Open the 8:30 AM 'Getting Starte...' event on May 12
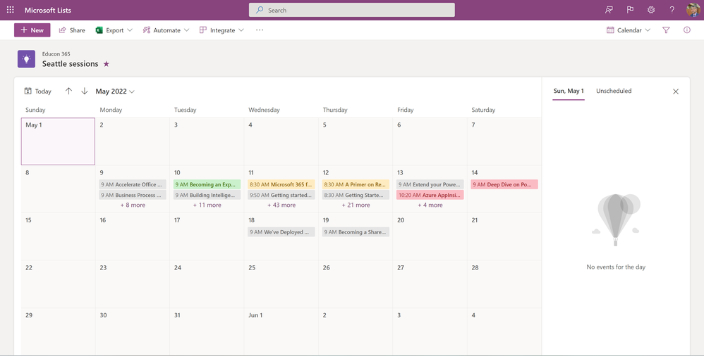This screenshot has width=704, height=356. pos(356,196)
